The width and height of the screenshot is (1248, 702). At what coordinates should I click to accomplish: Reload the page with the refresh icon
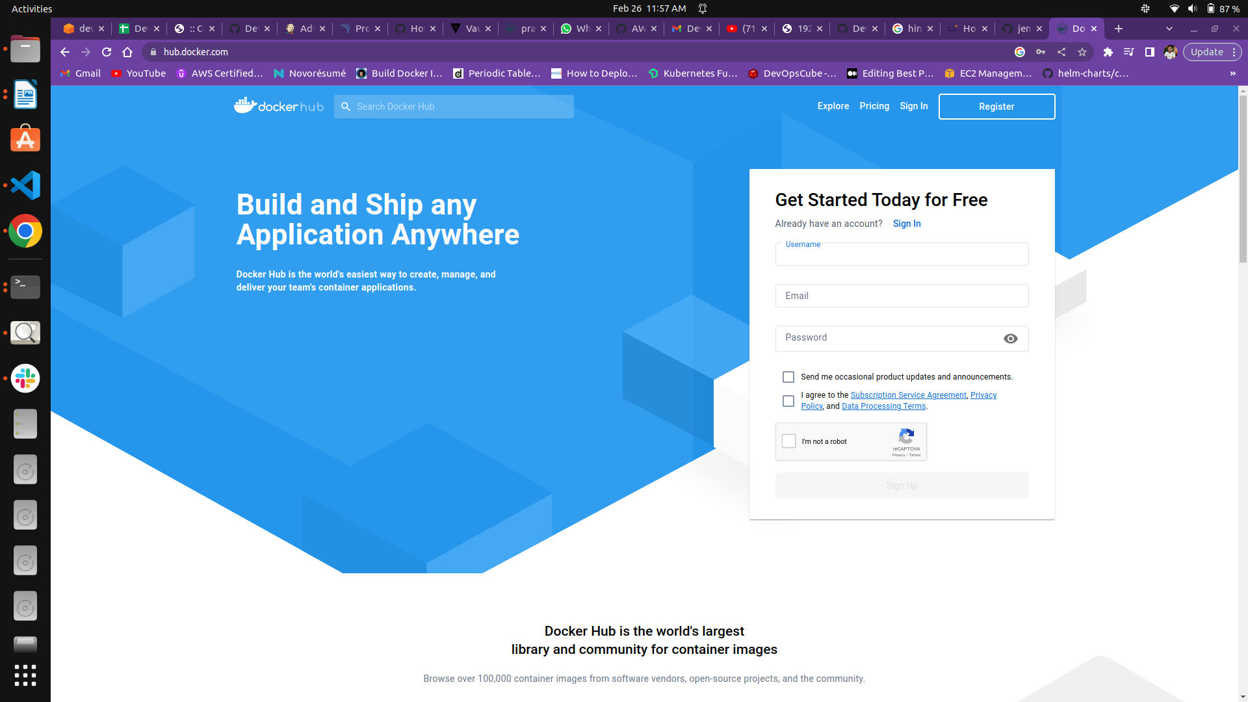tap(107, 52)
